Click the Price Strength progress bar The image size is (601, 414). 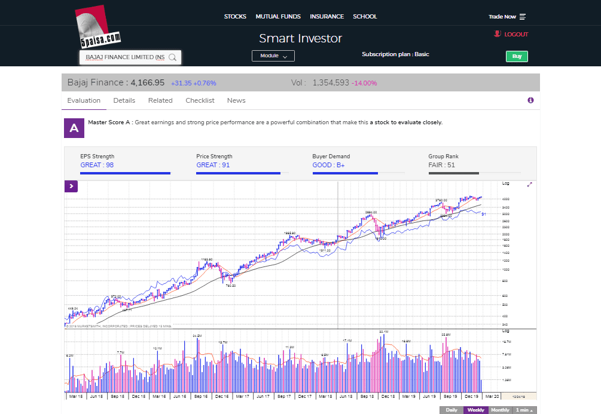click(242, 173)
